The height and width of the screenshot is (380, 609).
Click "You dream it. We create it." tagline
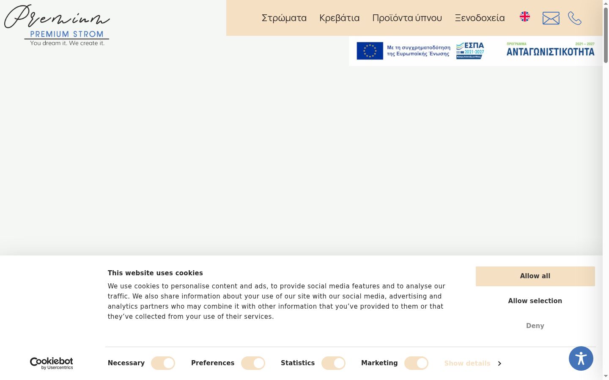[67, 43]
